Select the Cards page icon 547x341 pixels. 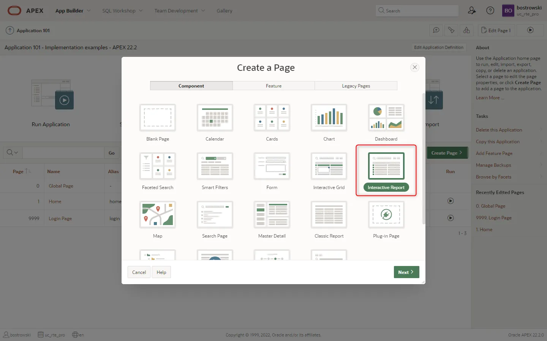pos(272,118)
